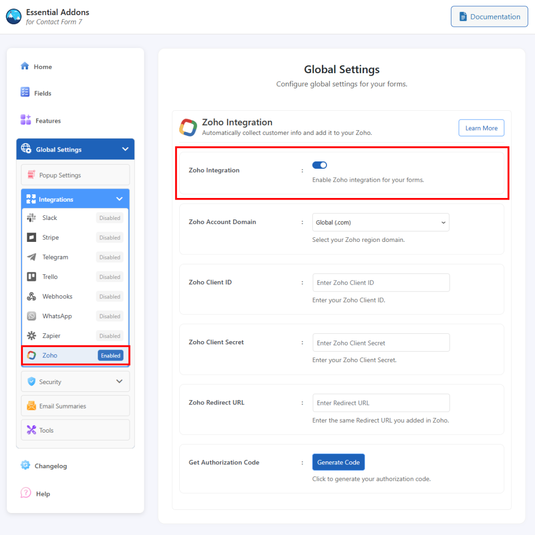This screenshot has height=535, width=535.
Task: Click the document icon in Documentation button
Action: [463, 16]
